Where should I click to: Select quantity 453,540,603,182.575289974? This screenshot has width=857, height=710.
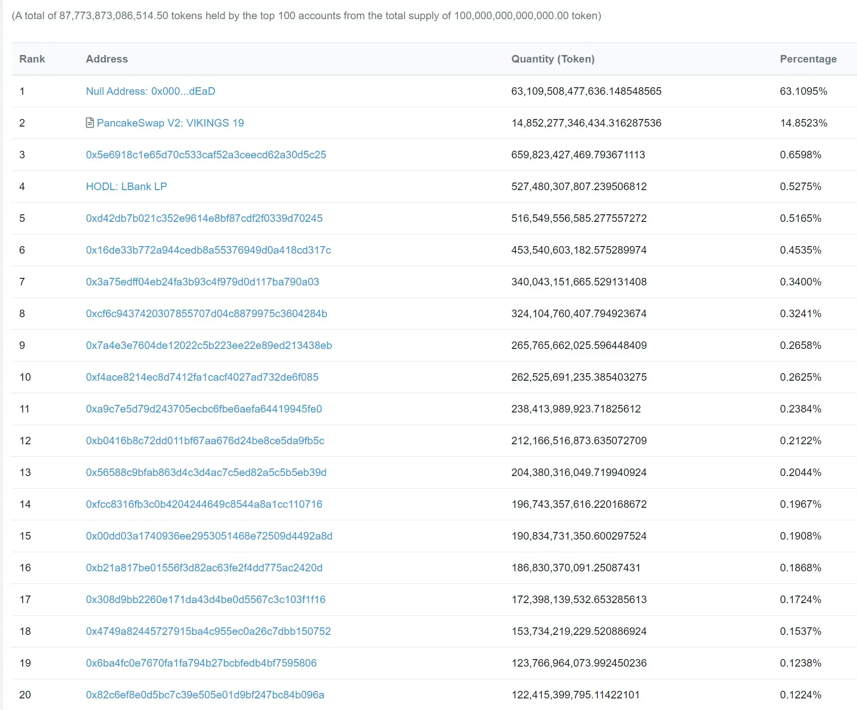(x=579, y=250)
